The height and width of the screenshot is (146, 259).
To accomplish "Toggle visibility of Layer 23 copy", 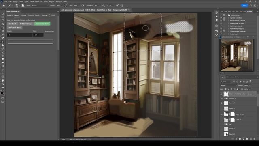I will (x=221, y=114).
